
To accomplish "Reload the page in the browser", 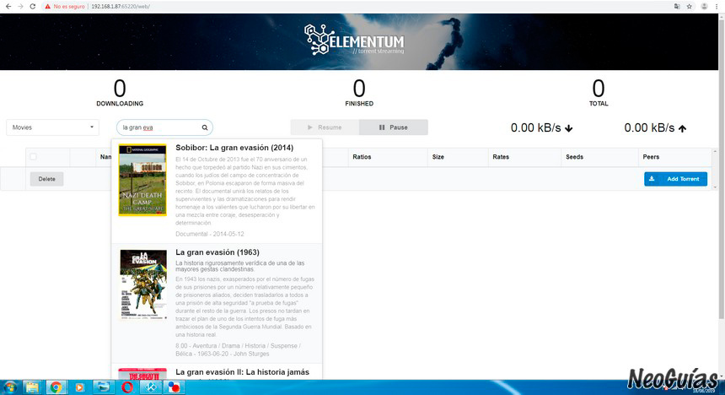I will 32,6.
